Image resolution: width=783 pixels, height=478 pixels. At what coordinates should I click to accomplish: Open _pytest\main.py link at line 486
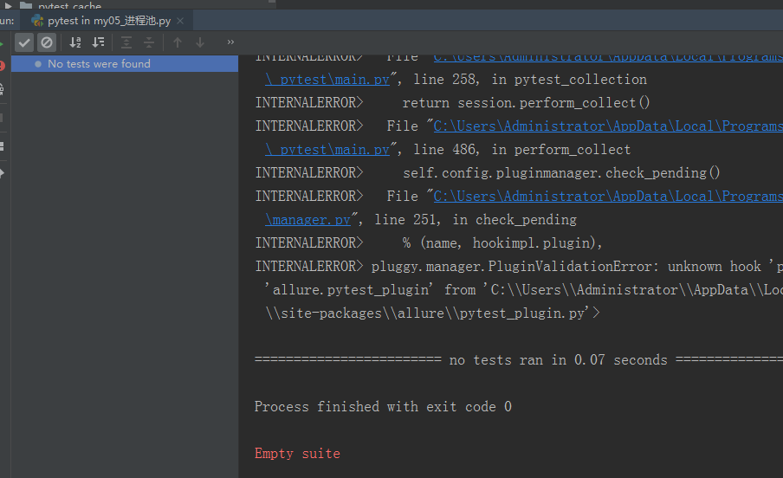click(x=327, y=149)
